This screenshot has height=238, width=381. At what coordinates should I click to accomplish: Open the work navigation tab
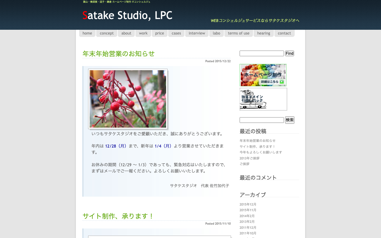(143, 33)
